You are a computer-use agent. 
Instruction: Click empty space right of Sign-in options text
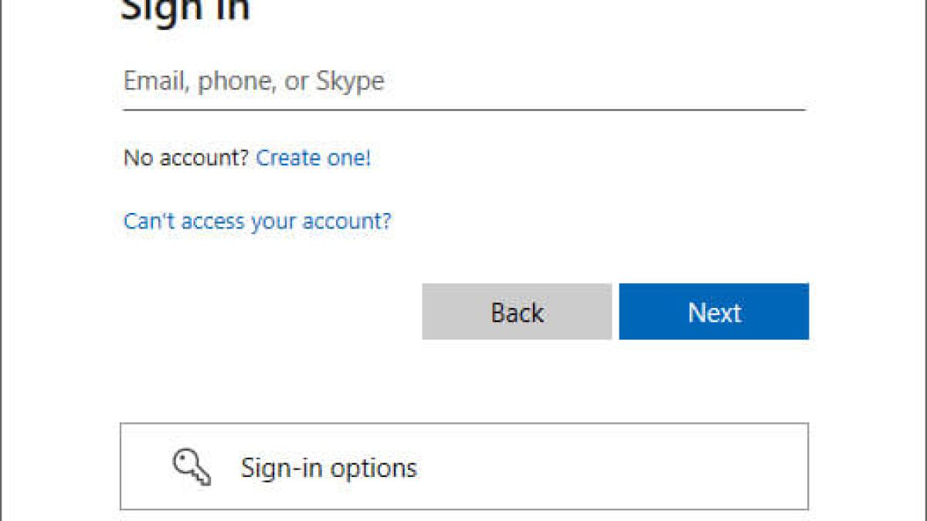[x=618, y=467]
